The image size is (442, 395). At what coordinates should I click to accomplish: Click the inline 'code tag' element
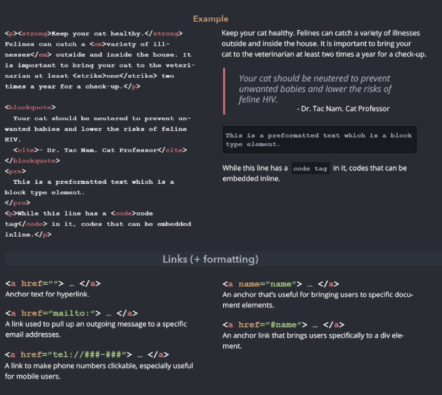311,168
